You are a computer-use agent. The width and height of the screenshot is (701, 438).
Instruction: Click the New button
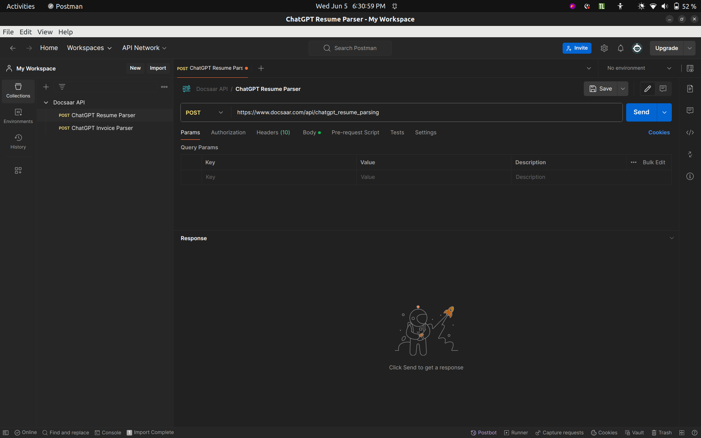coord(135,68)
